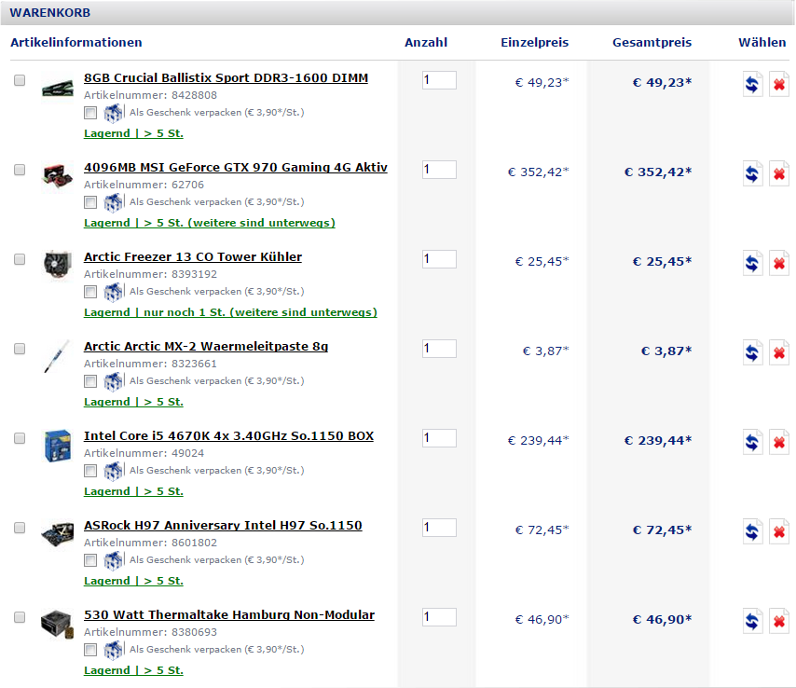This screenshot has width=796, height=688.
Task: Click quantity field for Arctic MX-2 paste
Action: click(x=439, y=349)
